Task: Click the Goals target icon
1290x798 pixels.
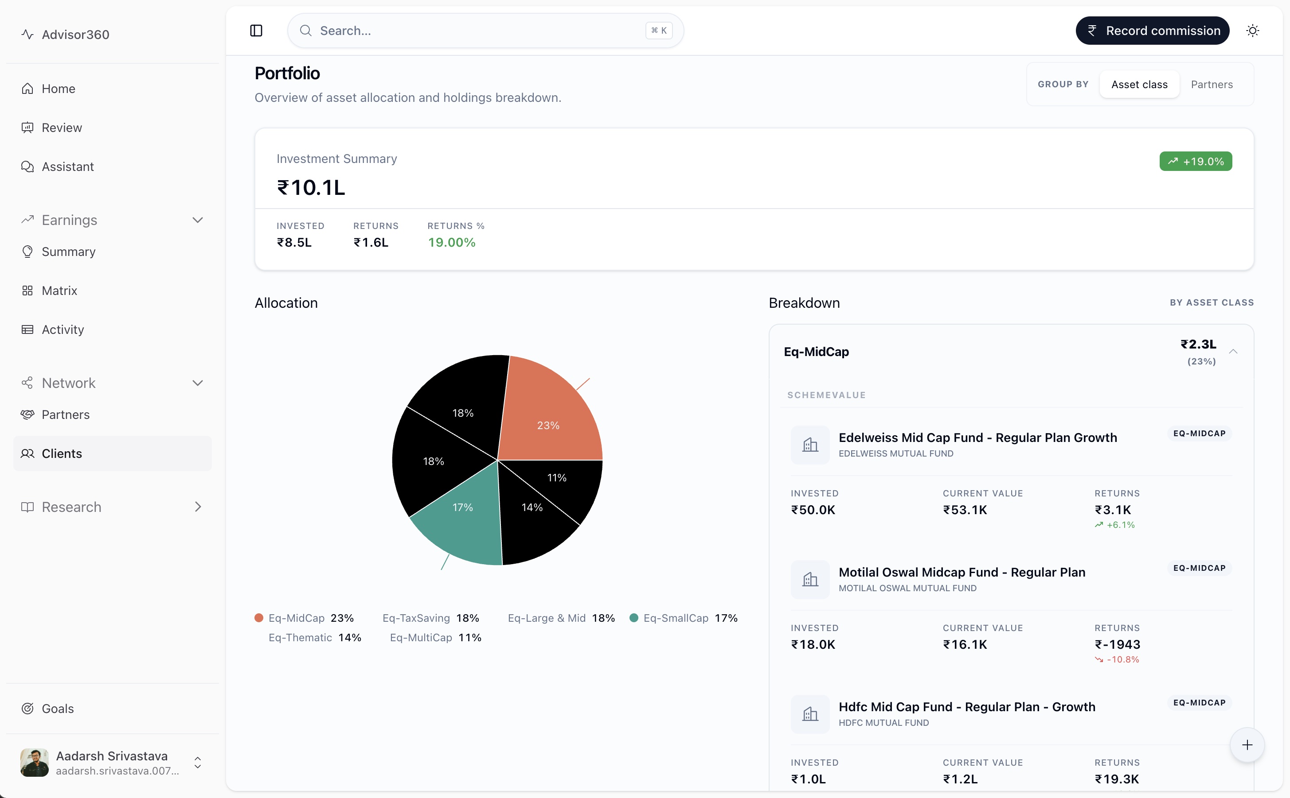Action: click(27, 709)
